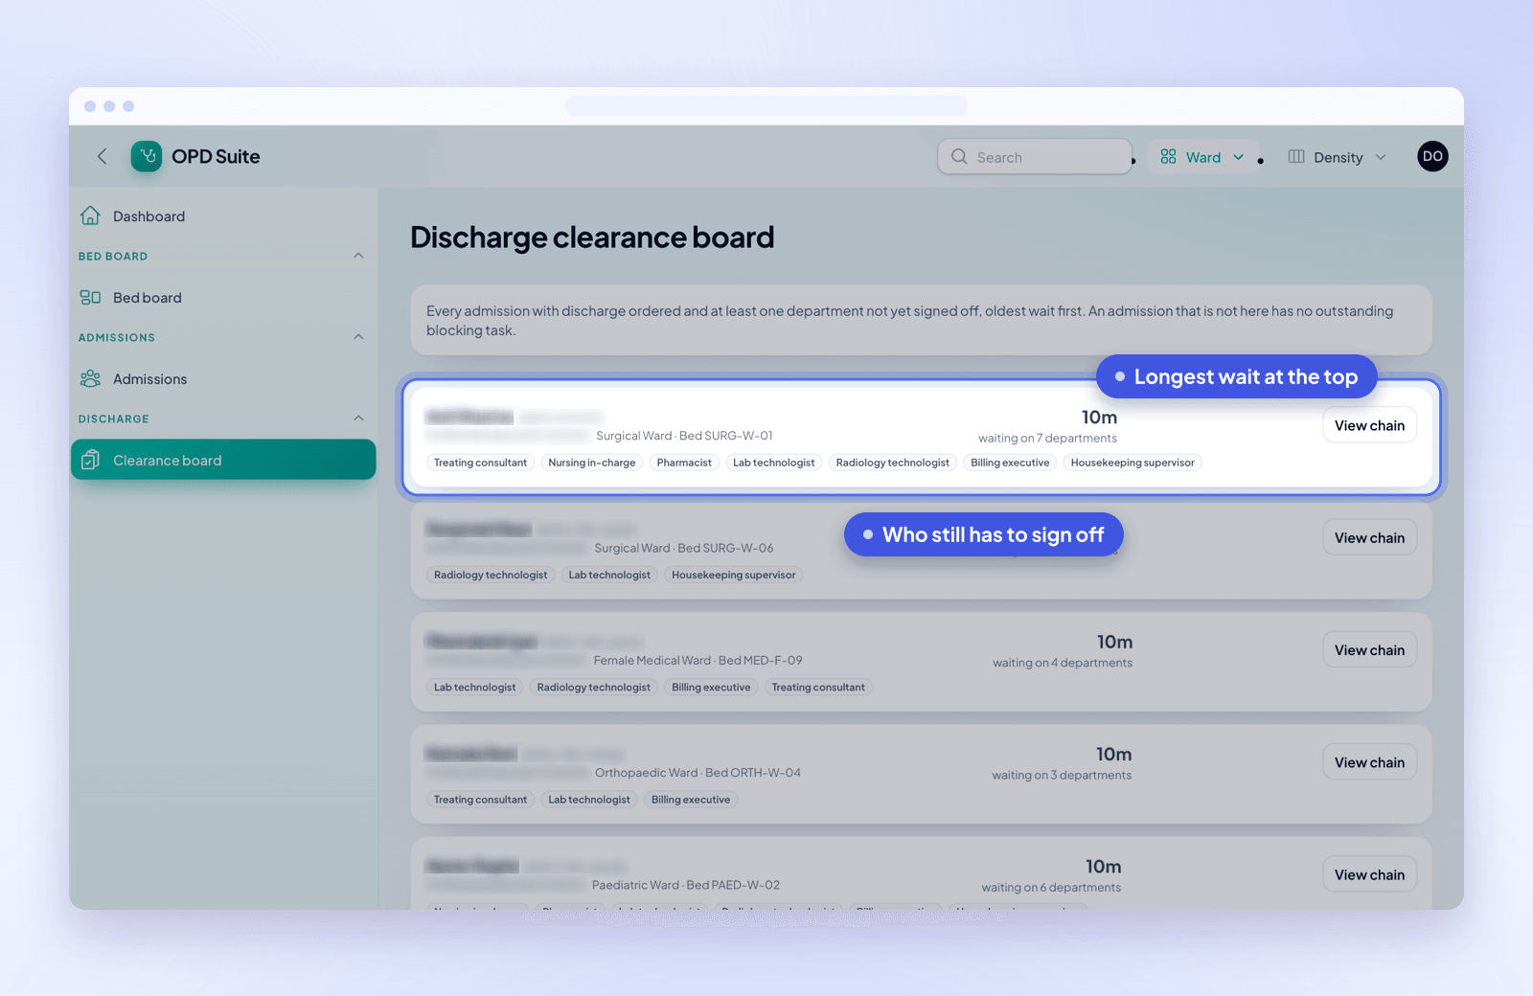Screen dimensions: 1533x996
Task: Click Lab technologist tag on ORTH-W-04 card
Action: 588,800
